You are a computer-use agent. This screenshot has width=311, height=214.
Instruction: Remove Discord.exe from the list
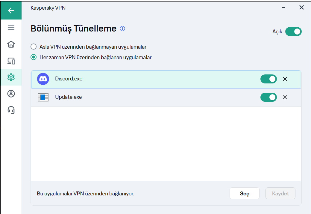click(285, 79)
